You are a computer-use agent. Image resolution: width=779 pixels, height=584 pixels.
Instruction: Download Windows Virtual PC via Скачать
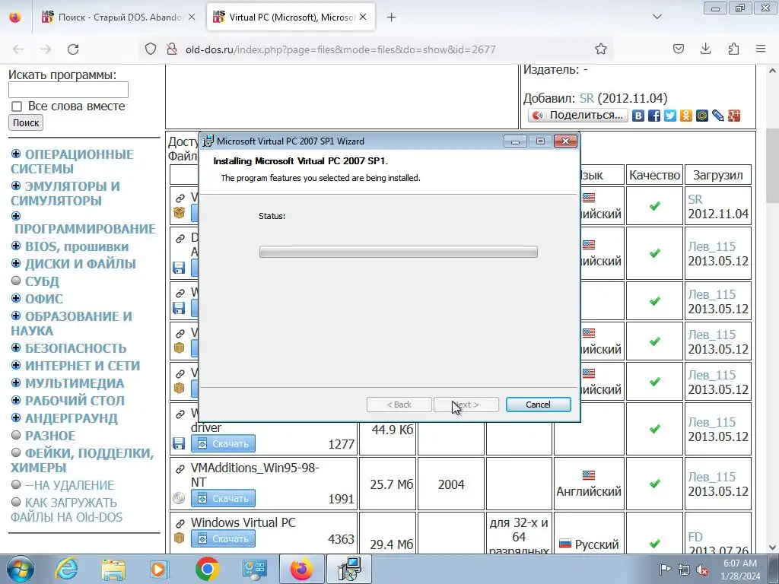(223, 539)
